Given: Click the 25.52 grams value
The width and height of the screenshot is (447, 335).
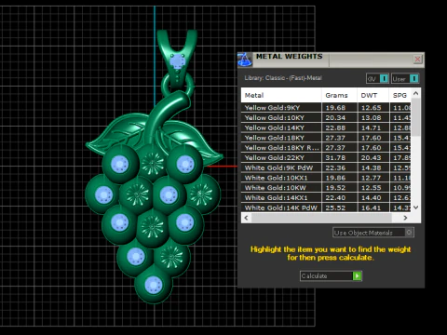Looking at the screenshot, I should click(335, 208).
